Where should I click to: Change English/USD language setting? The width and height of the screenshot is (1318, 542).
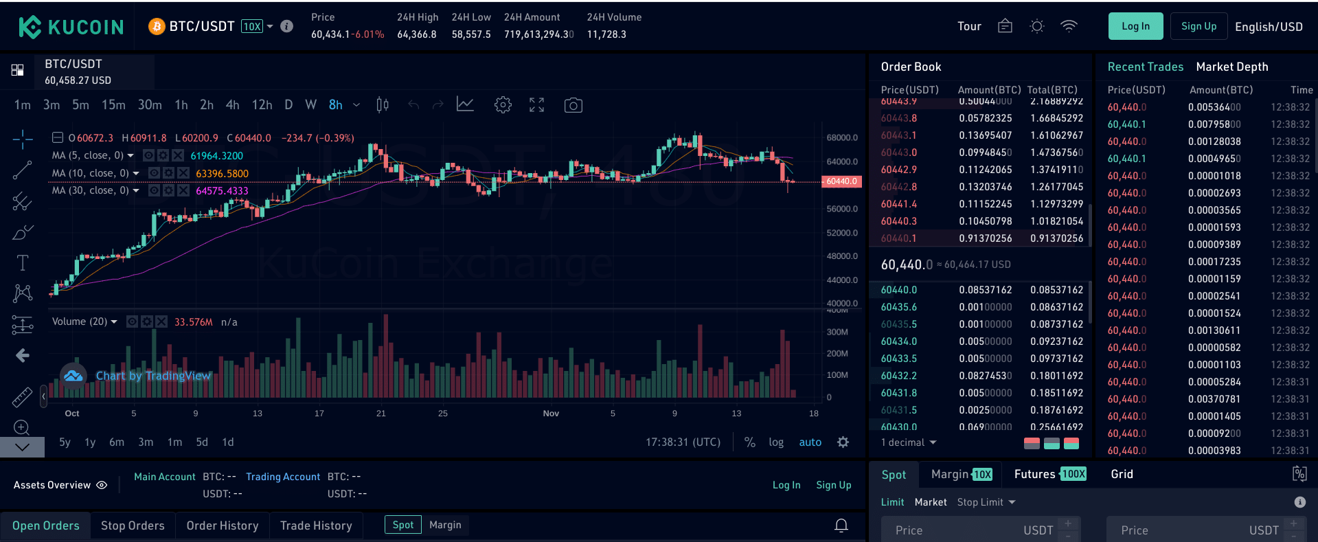tap(1269, 27)
